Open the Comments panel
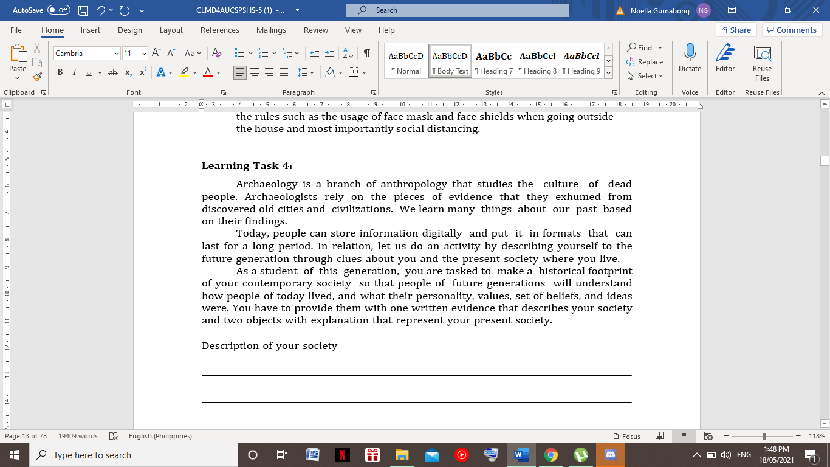The height and width of the screenshot is (467, 830). tap(791, 29)
